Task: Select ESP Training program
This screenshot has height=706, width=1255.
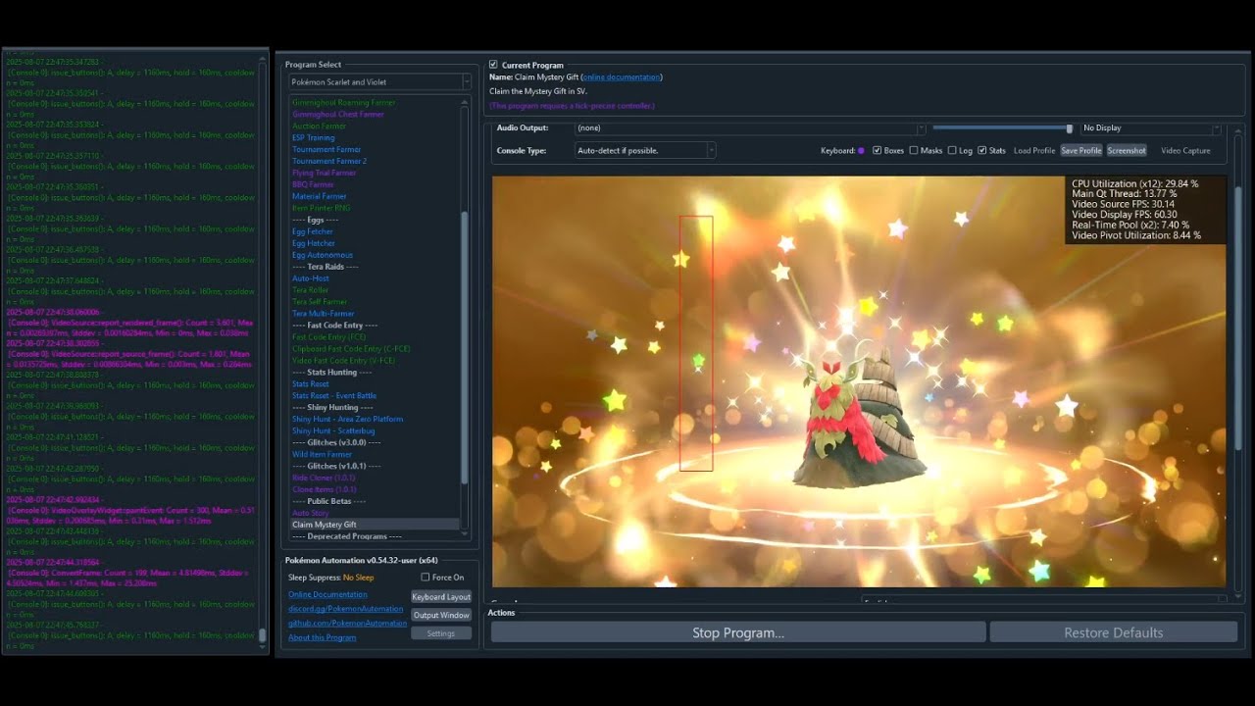Action: click(313, 138)
